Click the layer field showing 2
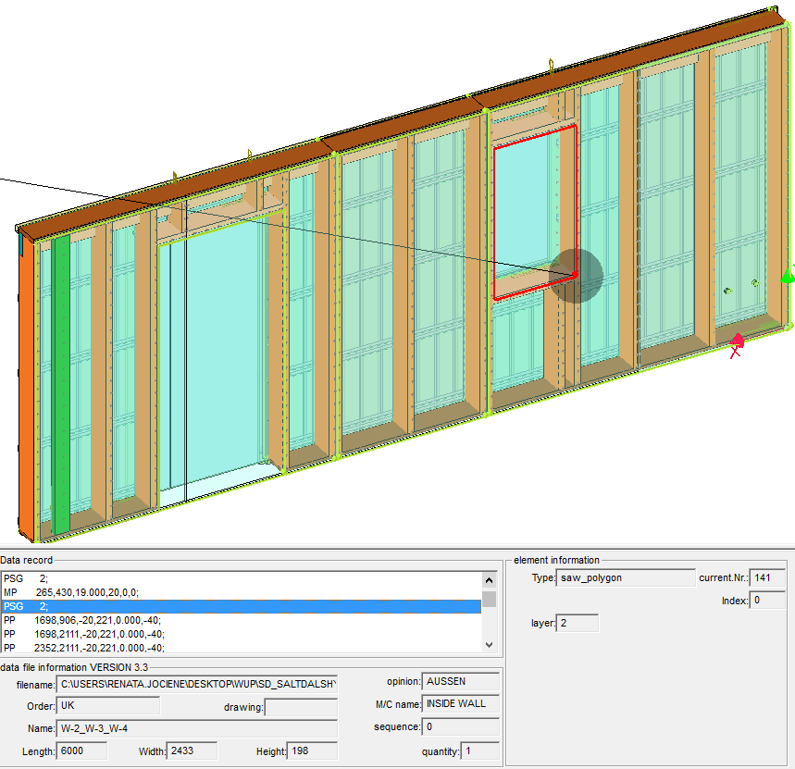The height and width of the screenshot is (769, 795). (577, 623)
